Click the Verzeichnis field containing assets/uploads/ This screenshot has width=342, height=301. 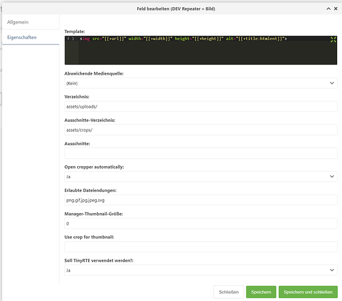click(201, 107)
